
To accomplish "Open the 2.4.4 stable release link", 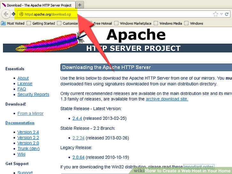I will [77, 118].
